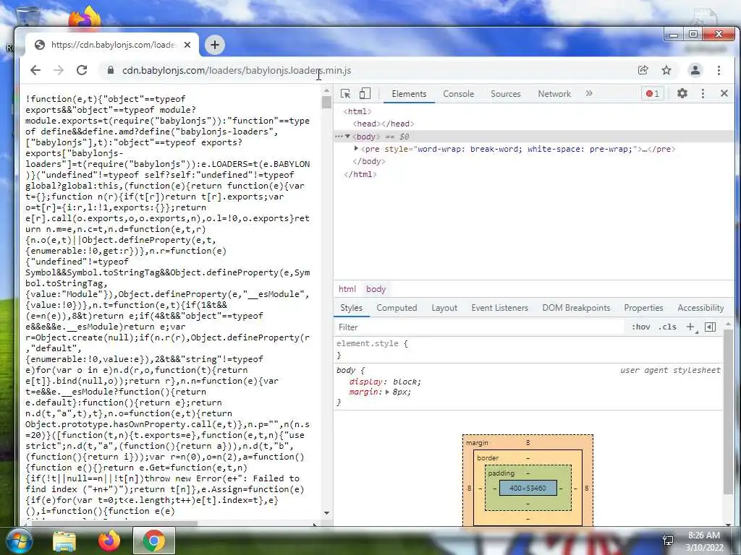741x555 pixels.
Task: Toggle the .cls classes button
Action: point(667,327)
